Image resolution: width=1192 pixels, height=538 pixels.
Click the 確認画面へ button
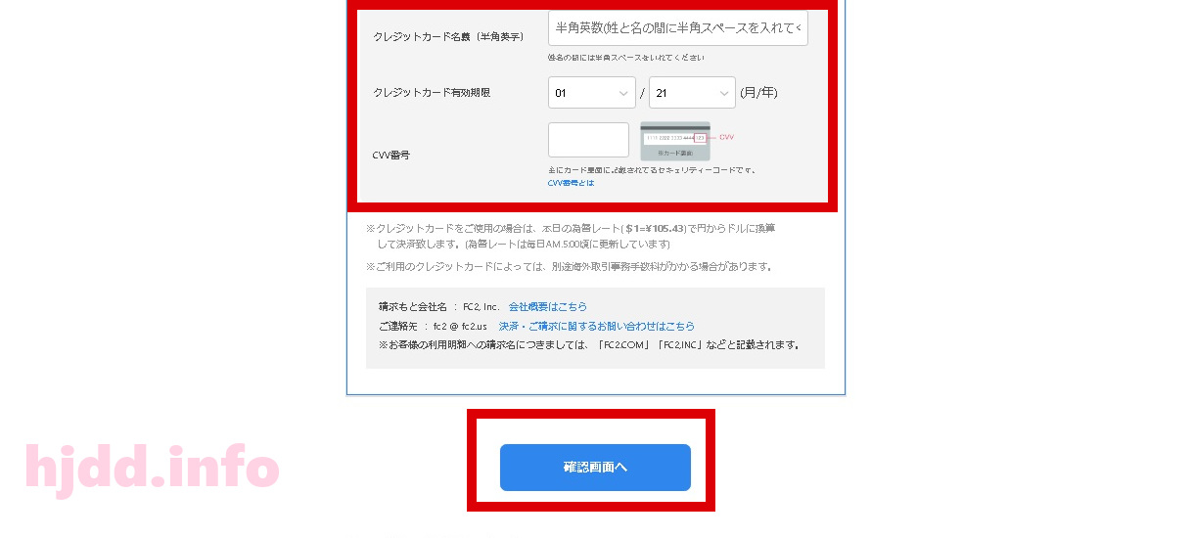tap(595, 468)
